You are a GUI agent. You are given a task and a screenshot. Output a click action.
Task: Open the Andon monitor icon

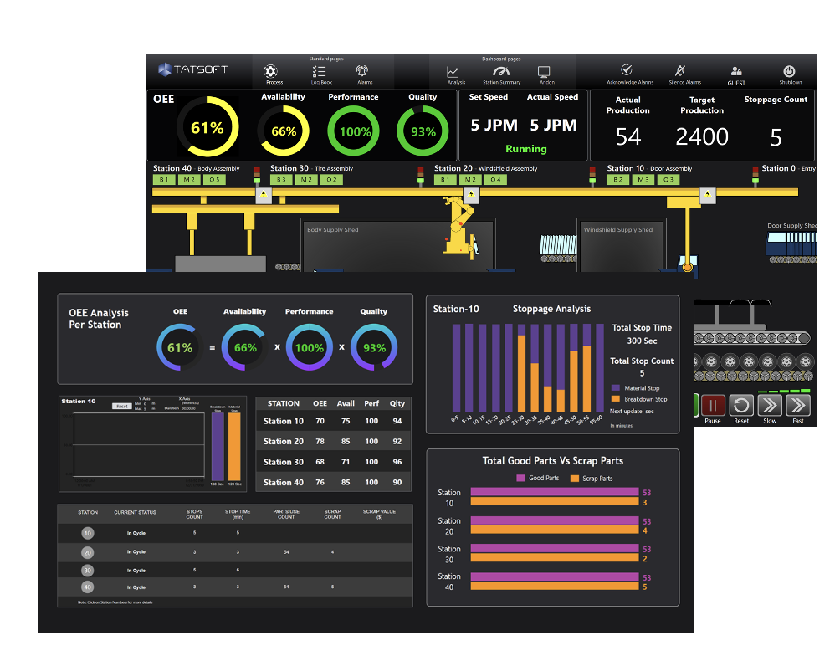pyautogui.click(x=544, y=73)
